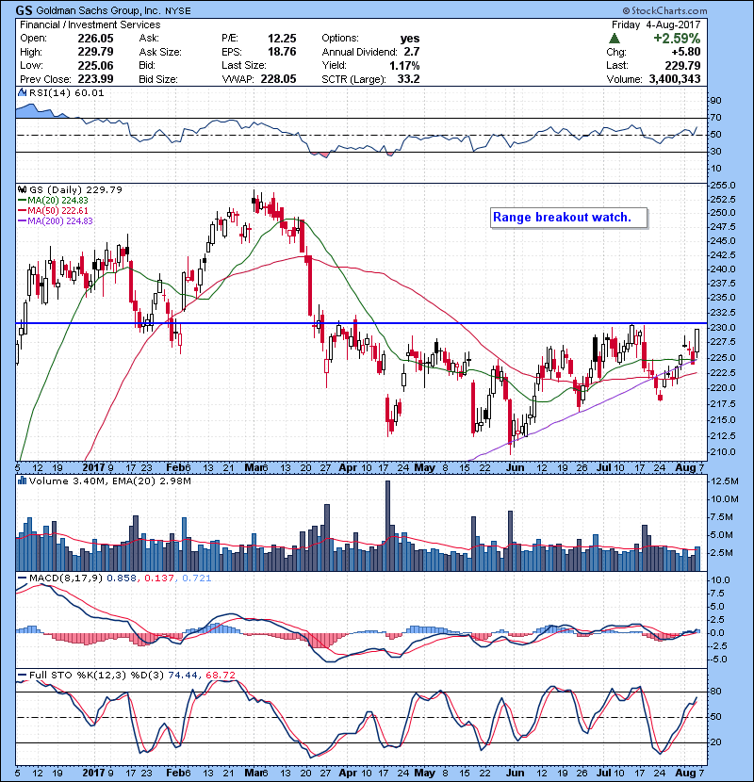This screenshot has height=782, width=754.
Task: Click the 12.5M volume axis label
Action: coord(725,481)
